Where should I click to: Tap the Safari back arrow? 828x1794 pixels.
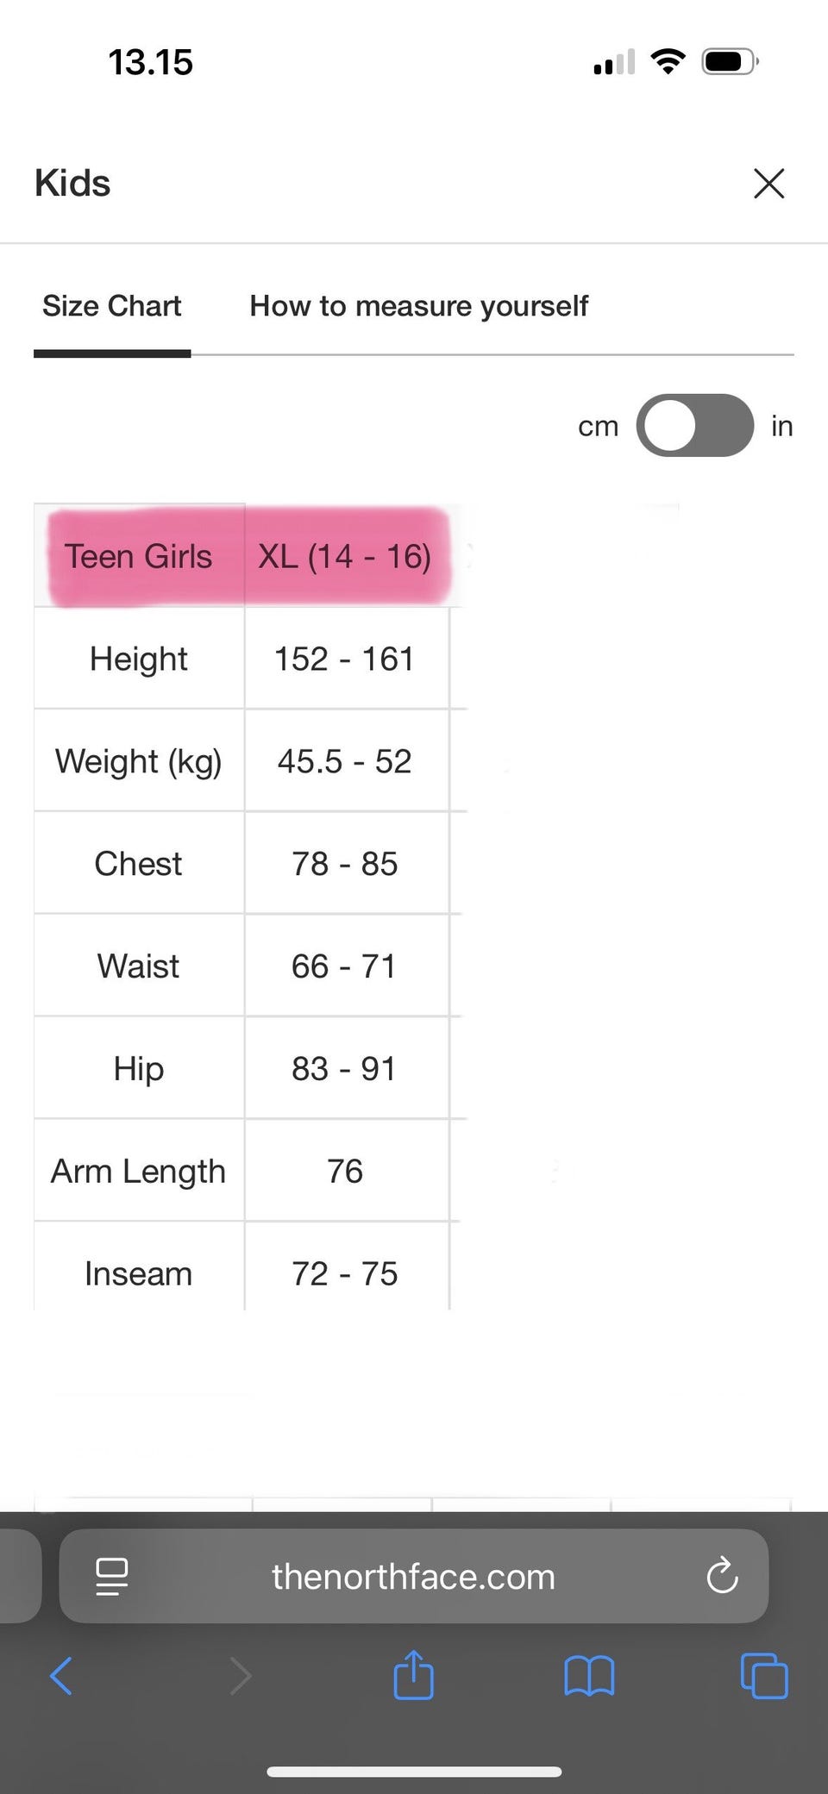click(x=61, y=1676)
